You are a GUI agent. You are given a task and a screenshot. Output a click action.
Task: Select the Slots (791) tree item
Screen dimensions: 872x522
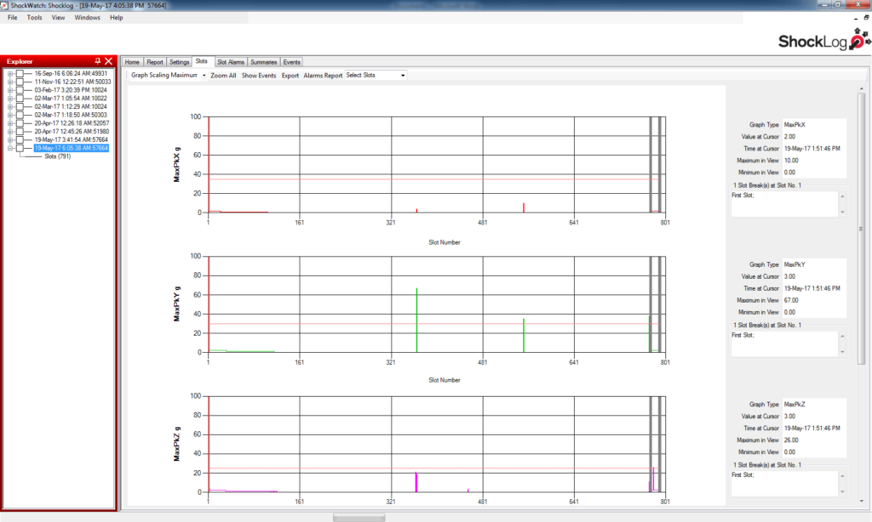pyautogui.click(x=57, y=156)
